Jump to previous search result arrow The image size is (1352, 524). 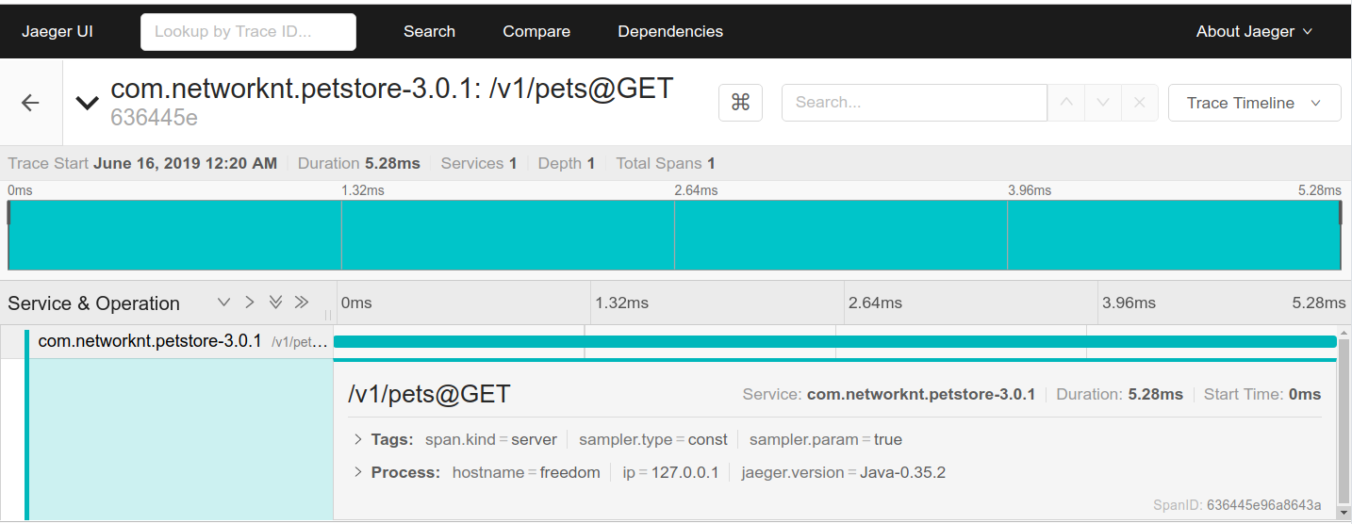coord(1066,103)
